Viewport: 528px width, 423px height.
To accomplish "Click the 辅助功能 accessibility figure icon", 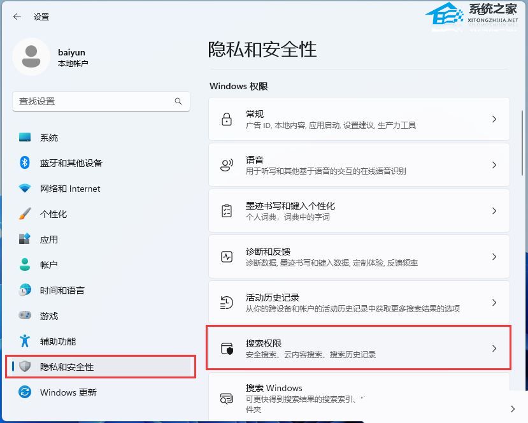I will click(25, 341).
